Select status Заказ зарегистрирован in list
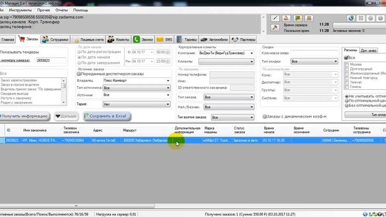Image resolution: width=386 pixels, height=217 pixels. pos(19,80)
